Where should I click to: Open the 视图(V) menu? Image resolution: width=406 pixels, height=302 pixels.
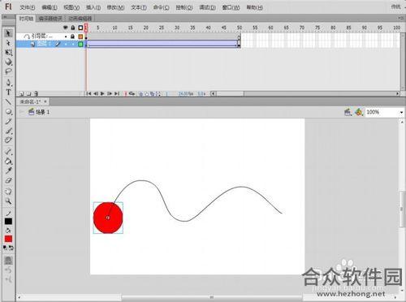(71, 7)
